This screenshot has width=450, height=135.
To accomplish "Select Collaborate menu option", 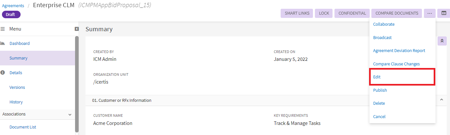I will 384,24.
